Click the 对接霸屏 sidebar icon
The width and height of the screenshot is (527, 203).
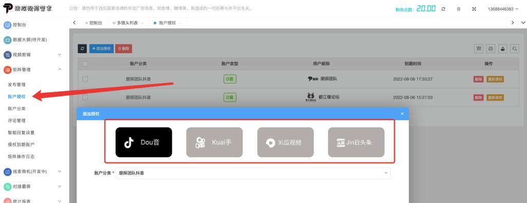click(7, 186)
